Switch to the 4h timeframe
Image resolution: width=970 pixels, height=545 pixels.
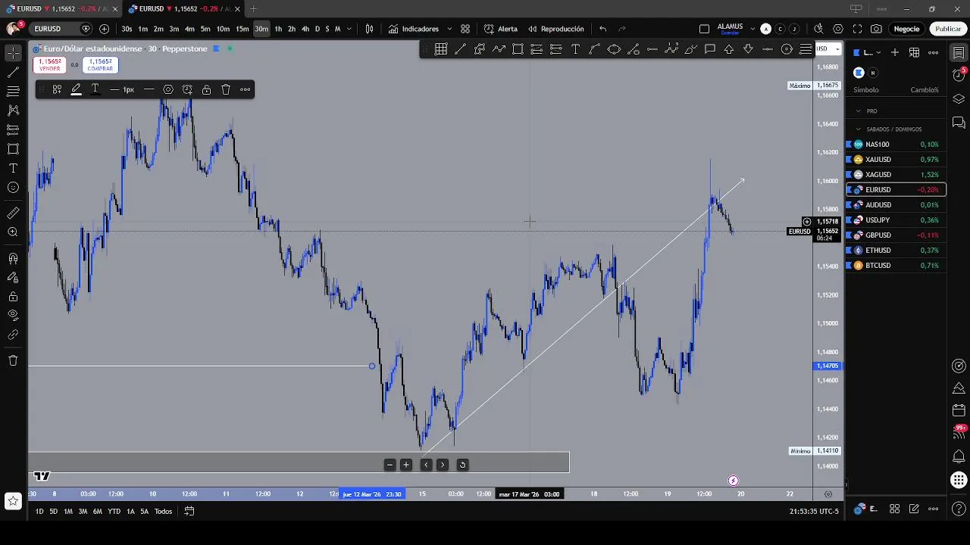pyautogui.click(x=305, y=29)
